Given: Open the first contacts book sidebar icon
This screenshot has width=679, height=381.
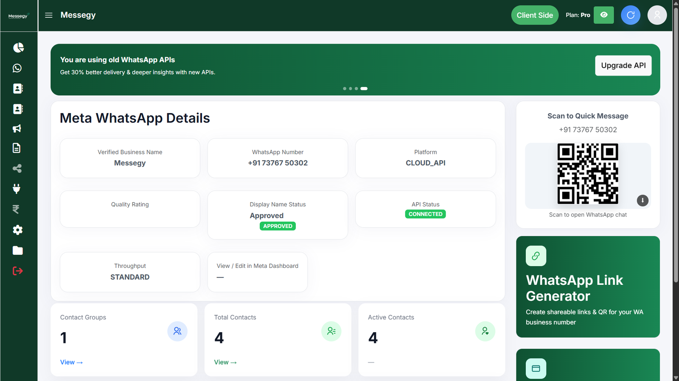Looking at the screenshot, I should pos(18,89).
